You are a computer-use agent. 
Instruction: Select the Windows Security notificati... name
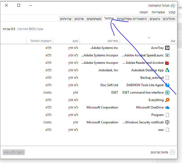click(x=143, y=122)
